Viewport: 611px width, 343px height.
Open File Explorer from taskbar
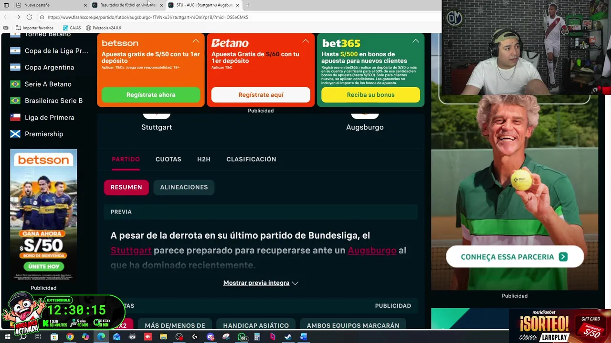point(163,337)
